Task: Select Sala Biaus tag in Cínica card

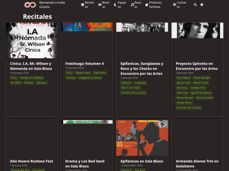Action: 42,83
